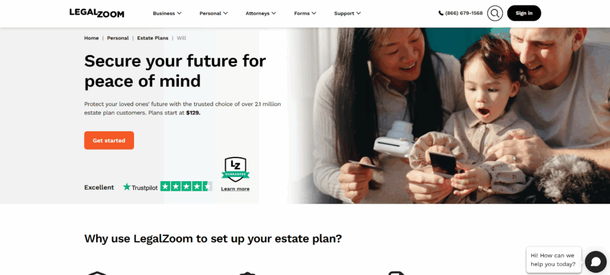Open the search magnifier icon
The height and width of the screenshot is (275, 610).
495,13
